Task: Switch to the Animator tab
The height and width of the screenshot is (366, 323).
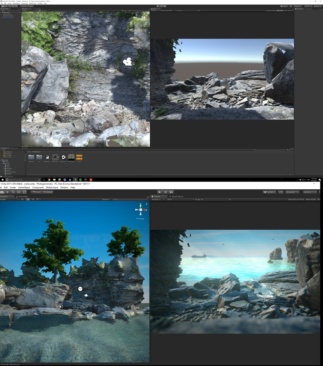Action: point(22,196)
